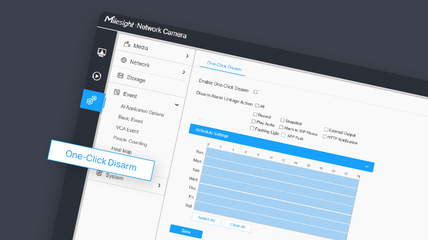428x240 pixels.
Task: Tick the Flashing Light checkbox
Action: coord(252,128)
